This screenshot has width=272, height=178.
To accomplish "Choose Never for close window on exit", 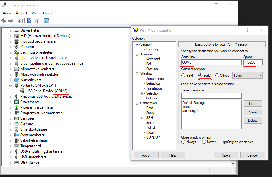I will click(203, 142).
